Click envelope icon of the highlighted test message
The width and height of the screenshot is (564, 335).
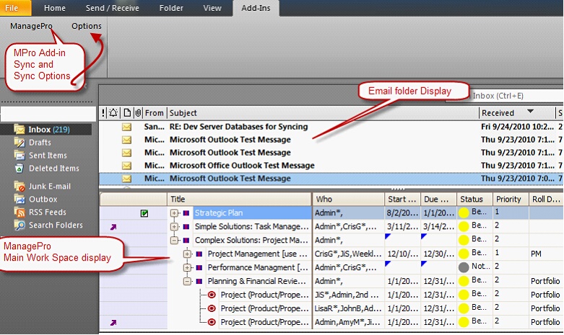(x=126, y=178)
